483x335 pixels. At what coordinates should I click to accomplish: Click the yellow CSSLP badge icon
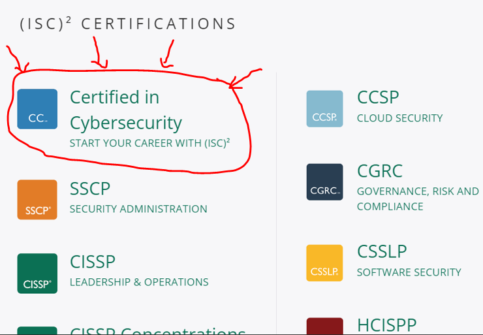tap(324, 263)
